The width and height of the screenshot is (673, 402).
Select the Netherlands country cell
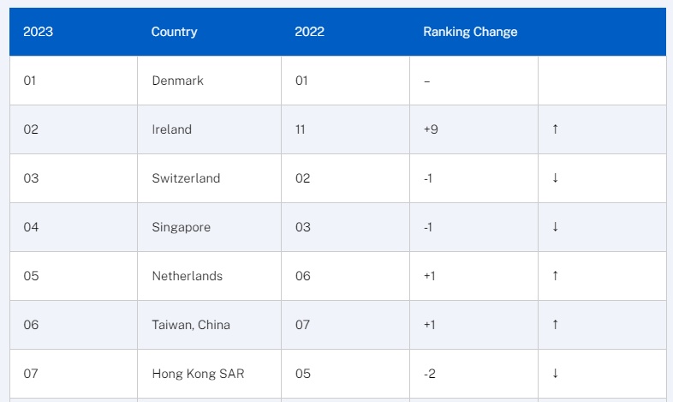(x=187, y=276)
